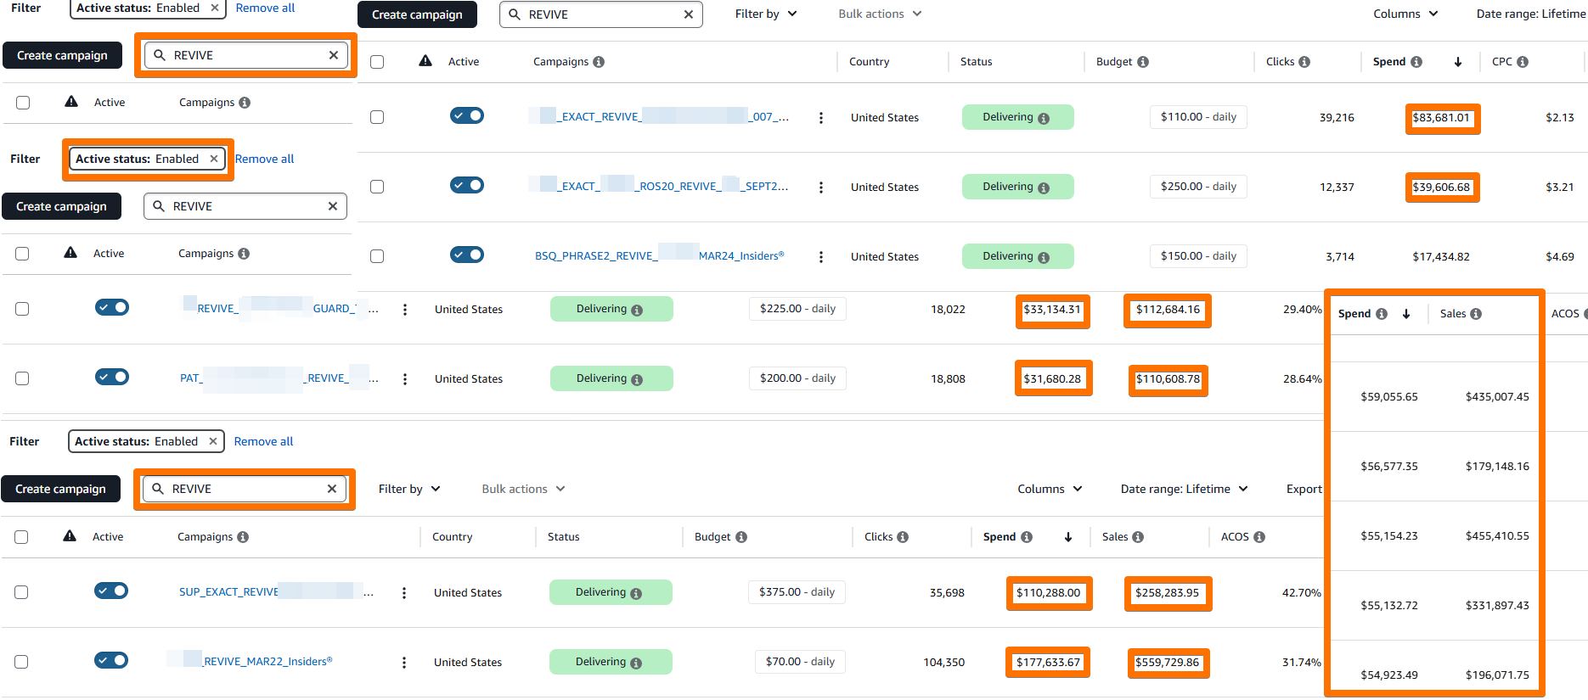
Task: Click the CPC column info icon
Action: [x=1523, y=62]
